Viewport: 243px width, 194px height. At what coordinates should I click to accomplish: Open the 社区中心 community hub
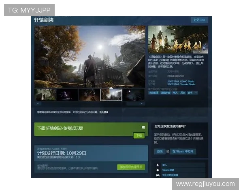pyautogui.click(x=199, y=20)
